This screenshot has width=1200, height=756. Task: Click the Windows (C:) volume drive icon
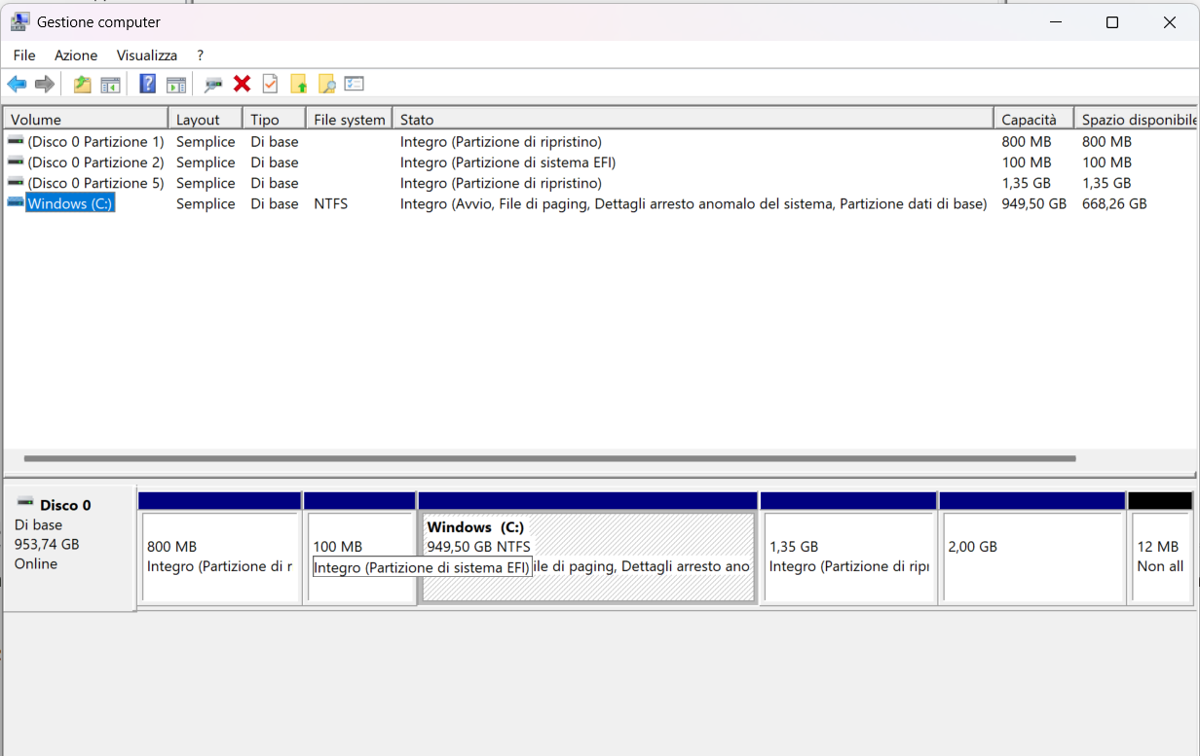pos(16,202)
